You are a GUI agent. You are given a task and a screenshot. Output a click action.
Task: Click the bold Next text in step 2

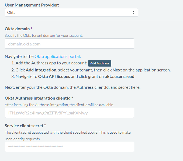[117, 70]
